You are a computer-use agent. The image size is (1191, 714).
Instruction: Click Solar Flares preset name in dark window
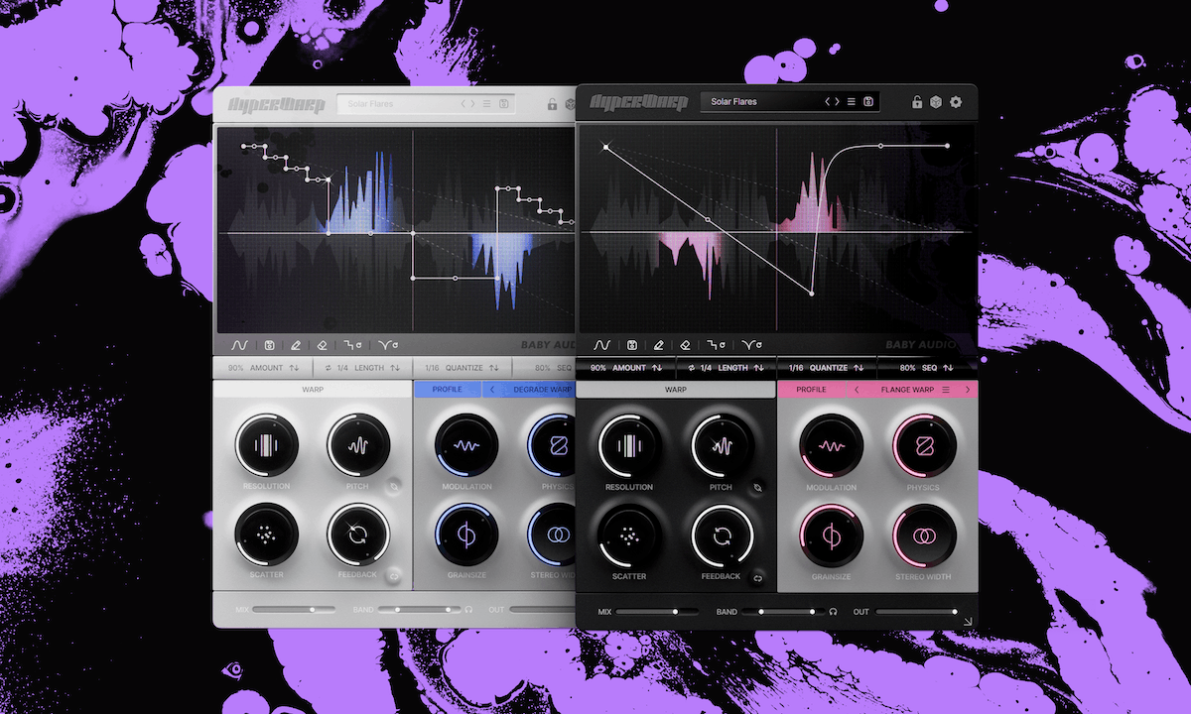click(x=733, y=101)
